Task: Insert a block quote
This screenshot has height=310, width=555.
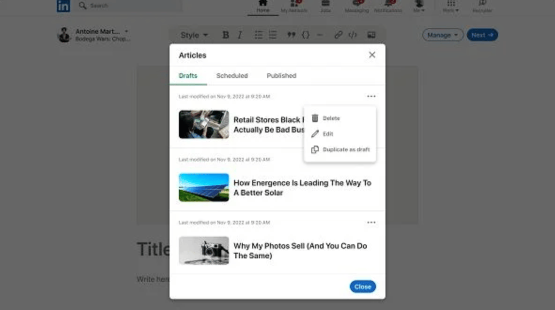Action: coord(291,35)
